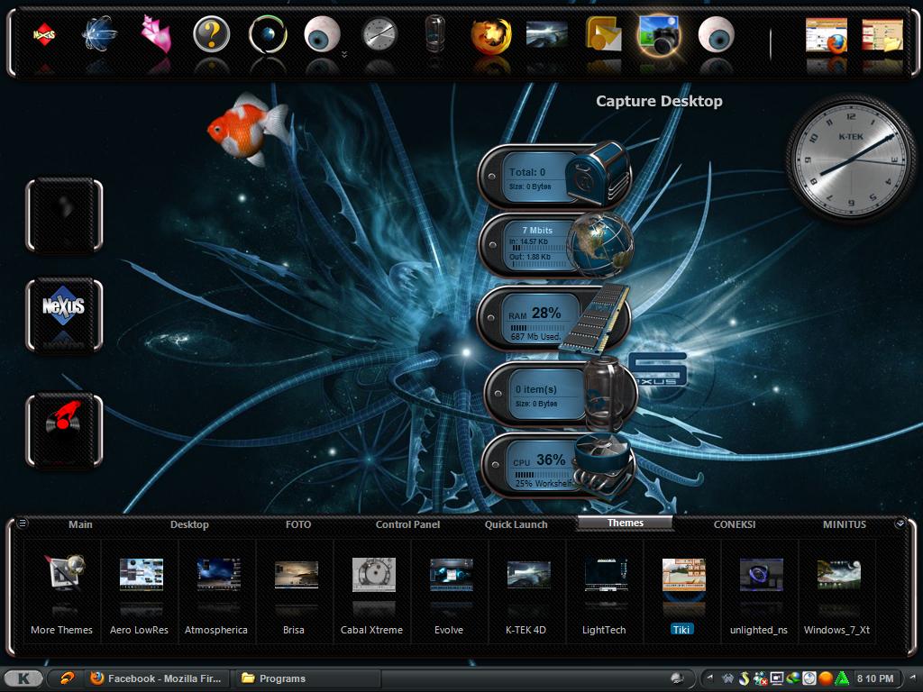Click the Nexus tile on the left side
923x692 pixels.
point(64,308)
